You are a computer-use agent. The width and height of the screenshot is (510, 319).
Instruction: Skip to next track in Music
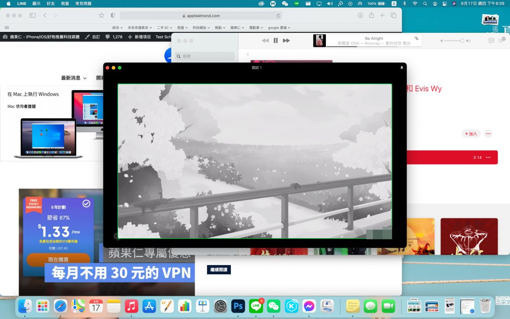click(286, 40)
